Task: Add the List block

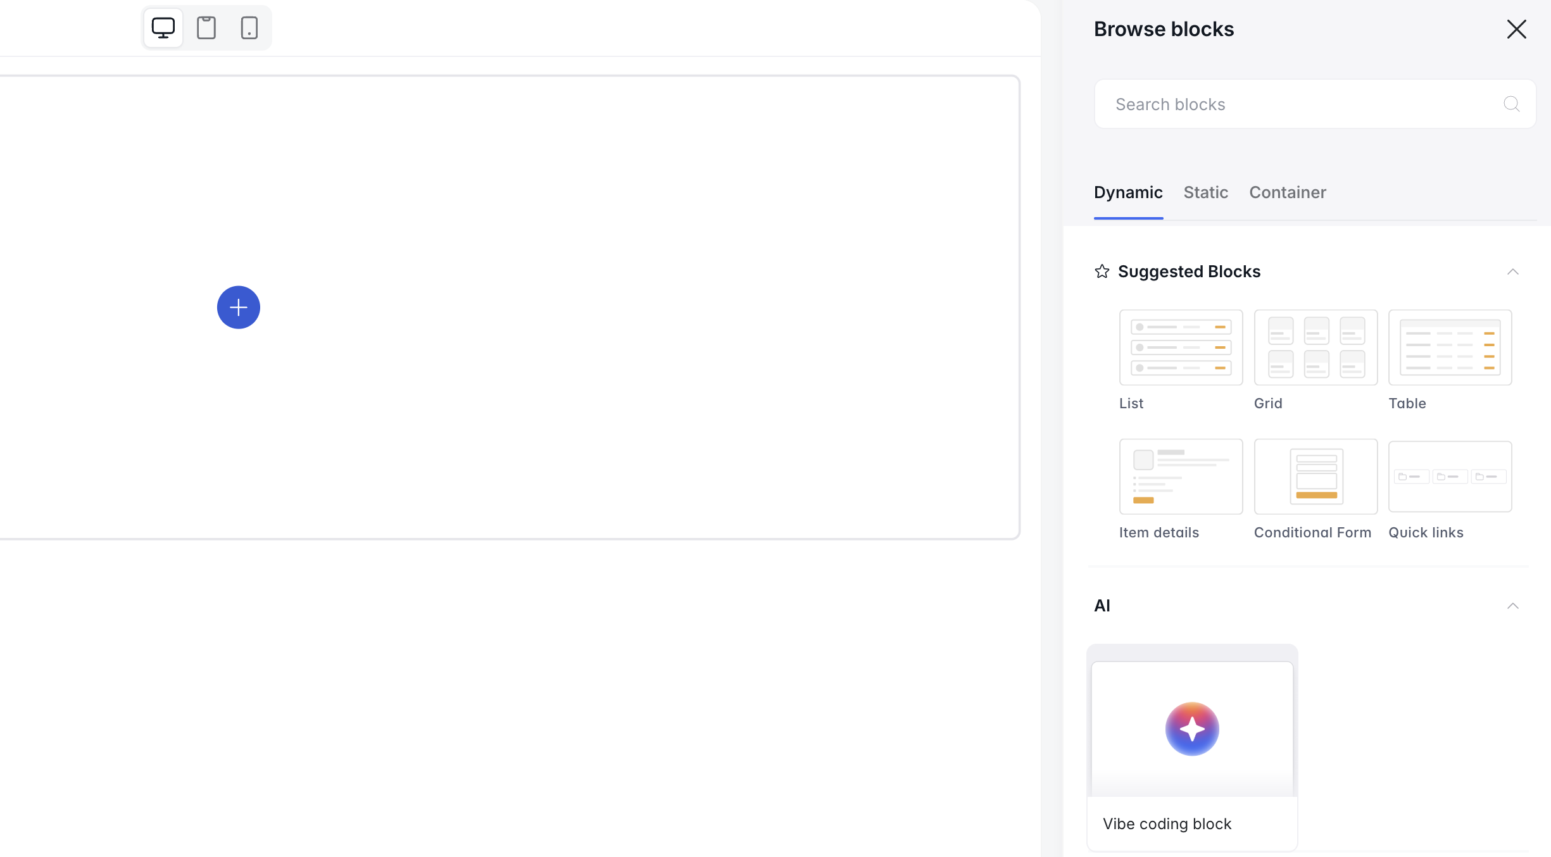Action: pos(1181,347)
